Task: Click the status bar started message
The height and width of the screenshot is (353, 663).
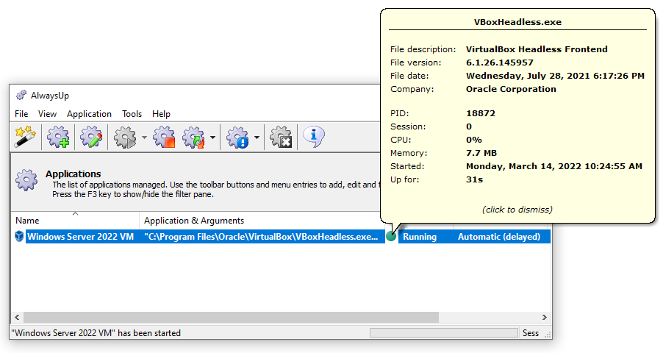Action: coord(96,333)
